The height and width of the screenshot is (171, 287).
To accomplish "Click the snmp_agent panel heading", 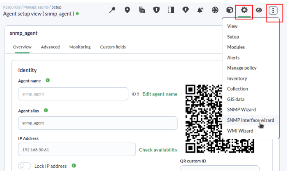I will (24, 33).
